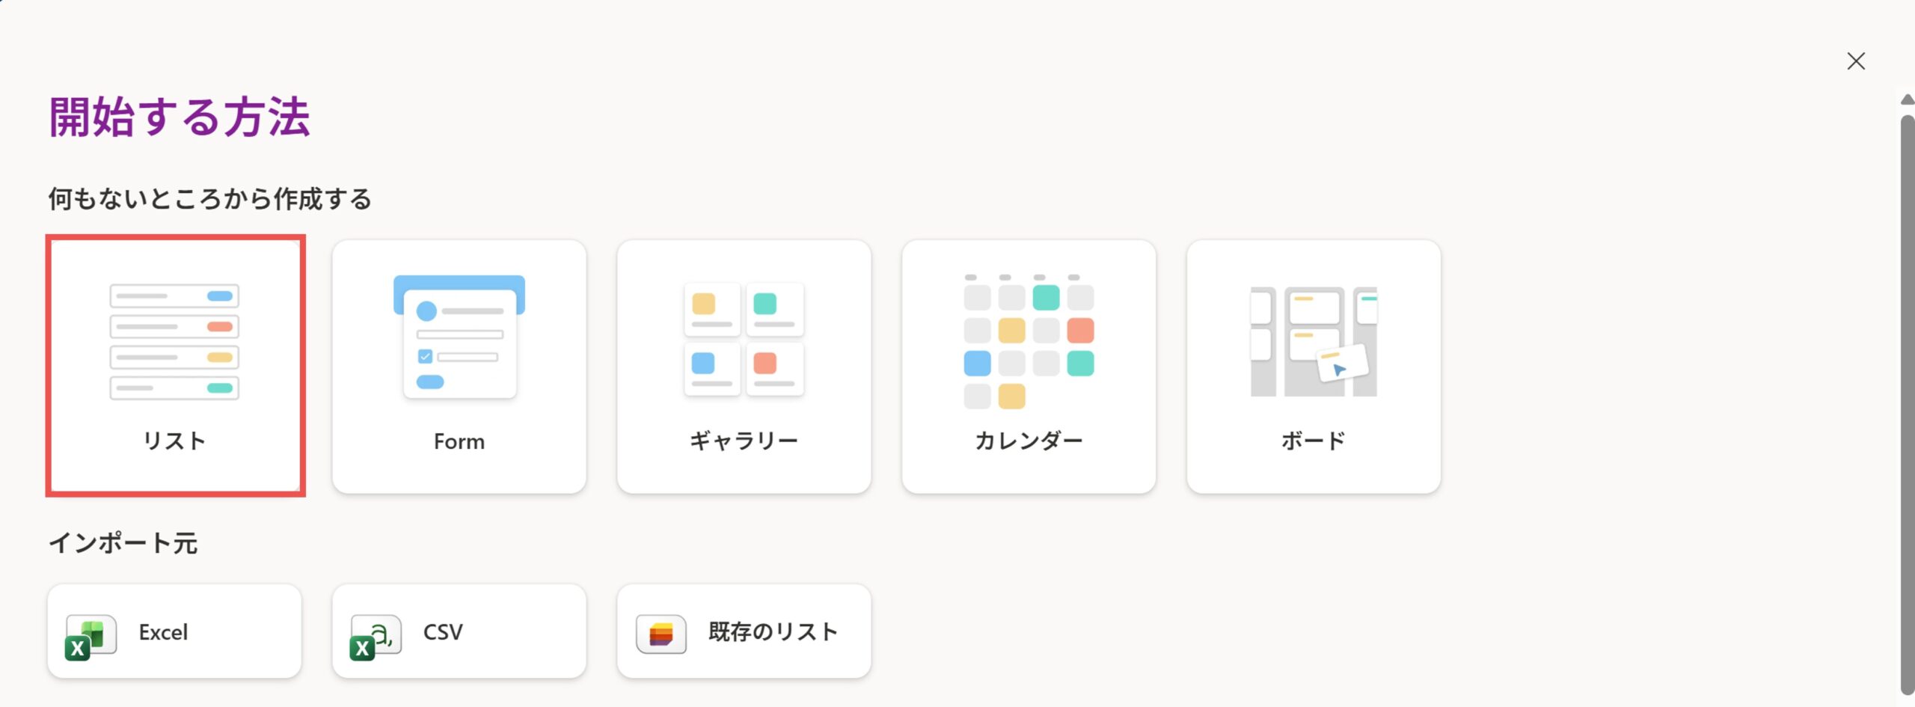1915x707 pixels.
Task: Click the Excel import icon
Action: point(91,636)
